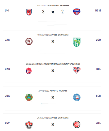Select the ECB Bahia blue crest
The height and width of the screenshot is (131, 109).
coord(77,97)
